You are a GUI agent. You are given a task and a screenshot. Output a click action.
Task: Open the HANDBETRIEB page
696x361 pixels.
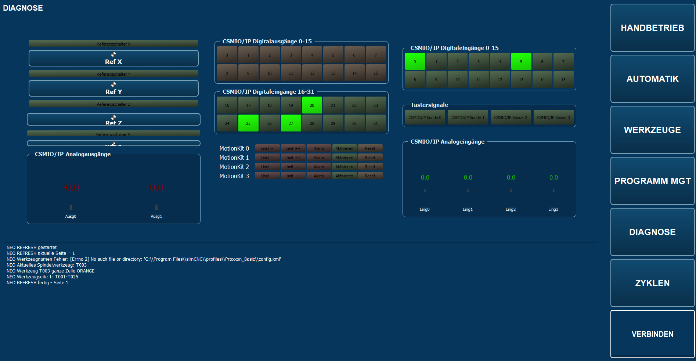pos(652,28)
